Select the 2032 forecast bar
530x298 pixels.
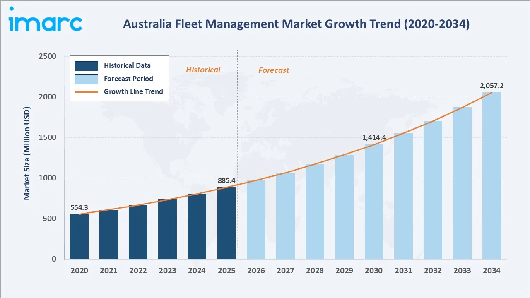[433, 190]
